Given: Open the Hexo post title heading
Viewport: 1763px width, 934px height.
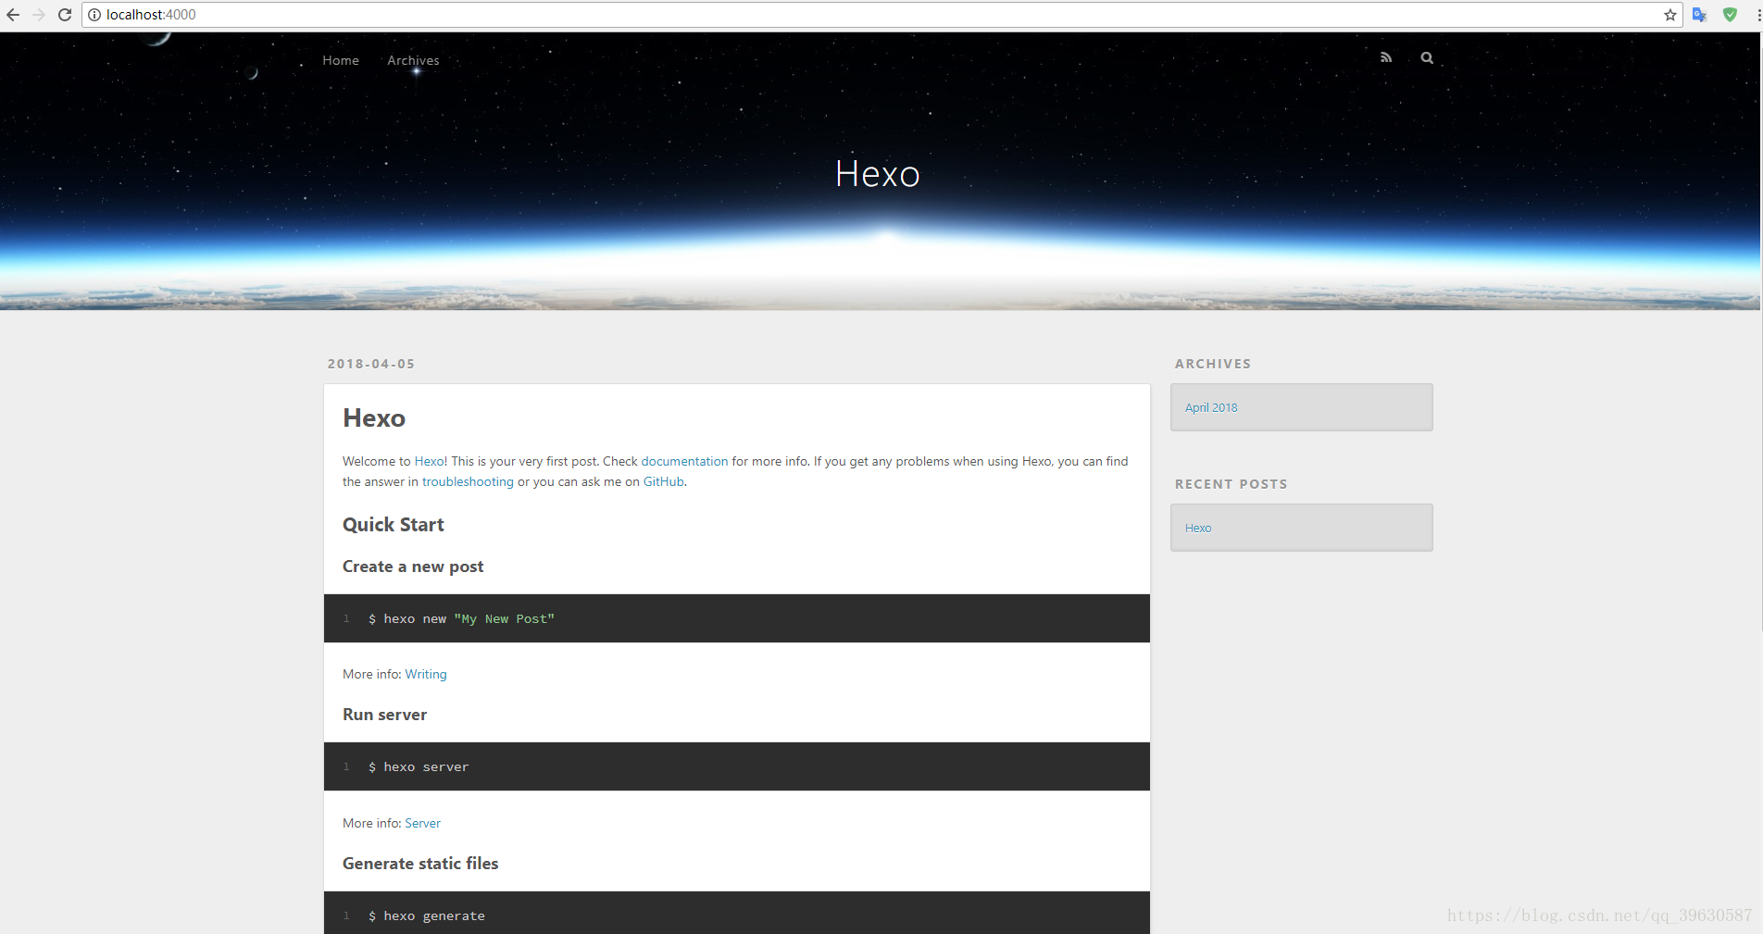Looking at the screenshot, I should pos(374,418).
